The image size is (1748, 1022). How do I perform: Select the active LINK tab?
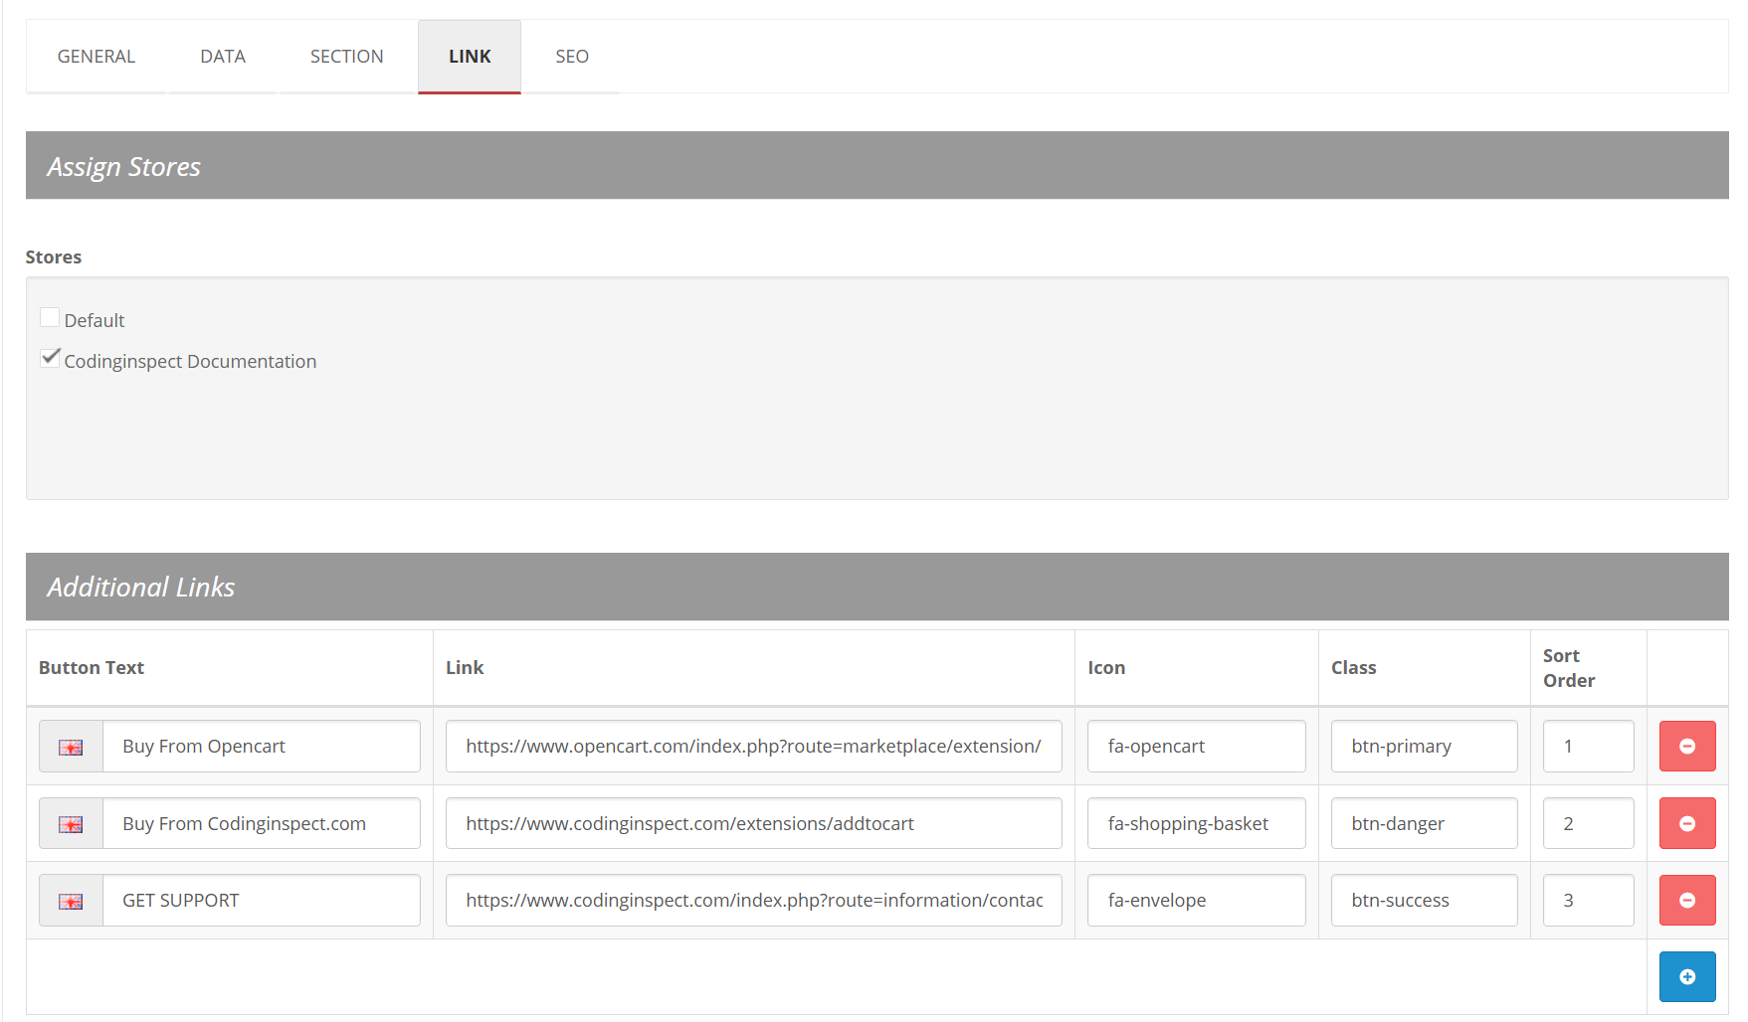coord(470,57)
